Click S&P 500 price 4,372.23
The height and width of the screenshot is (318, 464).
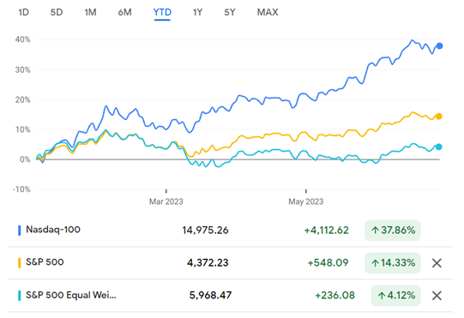208,263
